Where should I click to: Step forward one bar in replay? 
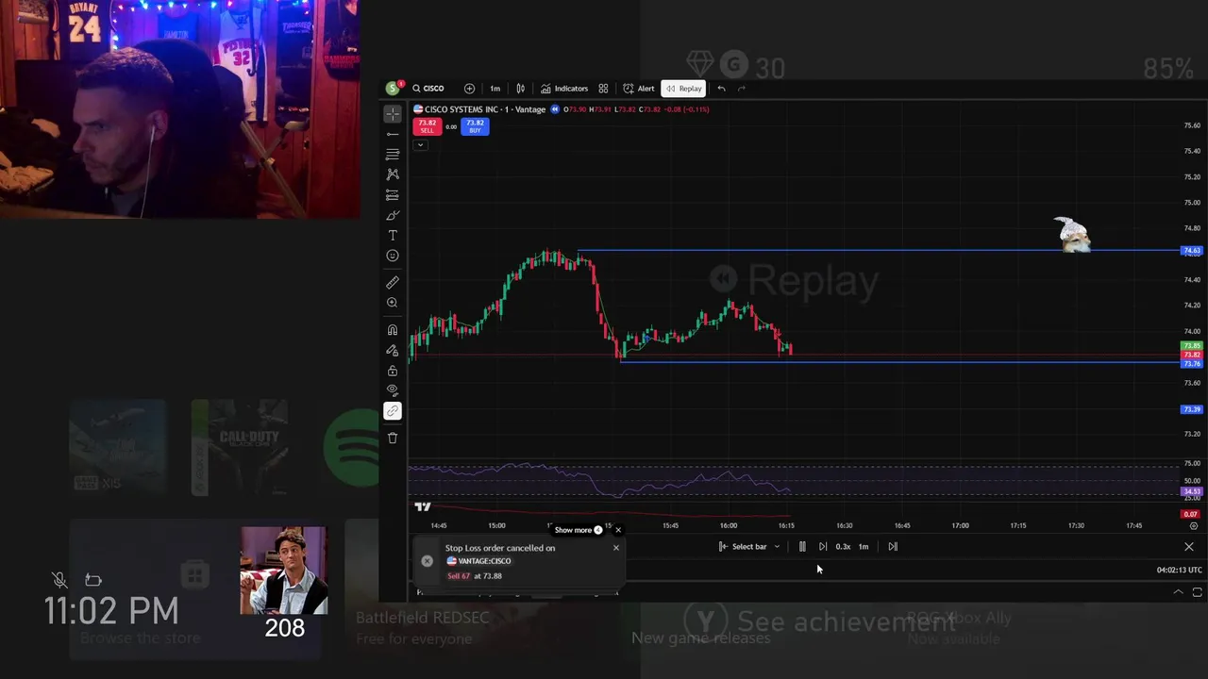pyautogui.click(x=823, y=546)
